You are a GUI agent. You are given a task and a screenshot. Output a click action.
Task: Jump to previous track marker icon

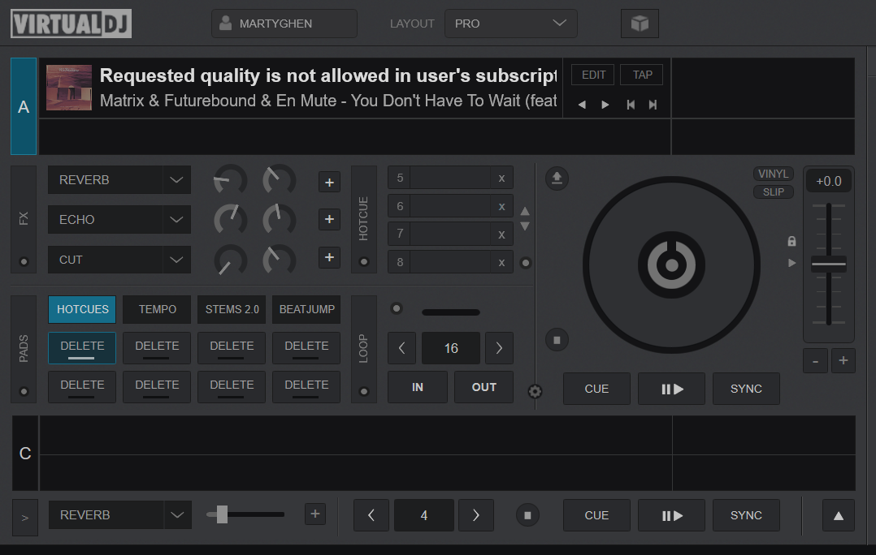(631, 105)
